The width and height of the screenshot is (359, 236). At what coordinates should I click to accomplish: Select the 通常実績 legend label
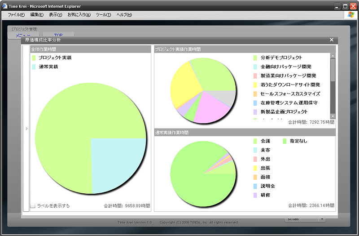(x=48, y=67)
